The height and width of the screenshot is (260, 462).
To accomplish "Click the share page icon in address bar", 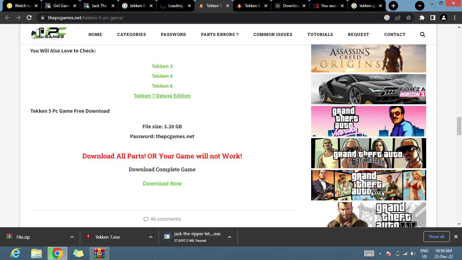I will (398, 18).
